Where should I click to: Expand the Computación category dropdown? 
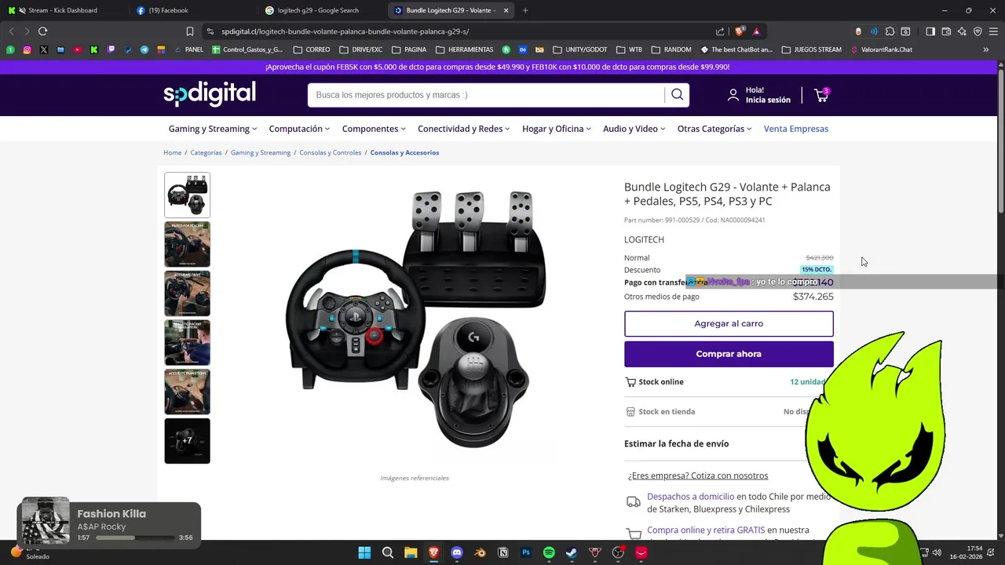(299, 129)
